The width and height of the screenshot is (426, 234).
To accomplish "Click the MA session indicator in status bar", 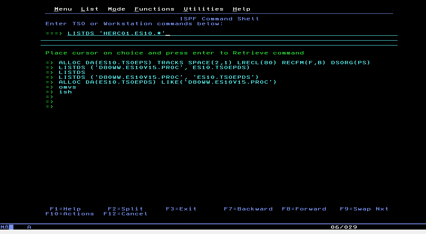I will [x=4, y=227].
